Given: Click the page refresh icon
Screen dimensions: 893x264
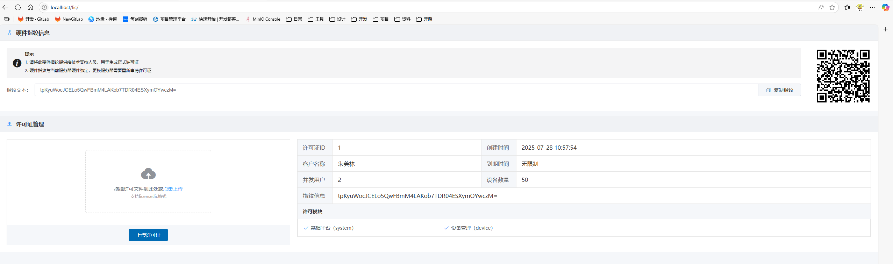Looking at the screenshot, I should (x=18, y=7).
